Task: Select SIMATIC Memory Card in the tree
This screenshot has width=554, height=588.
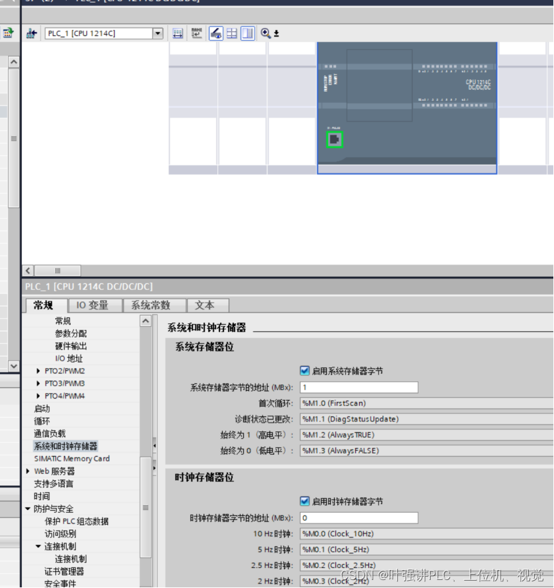Action: (x=72, y=459)
